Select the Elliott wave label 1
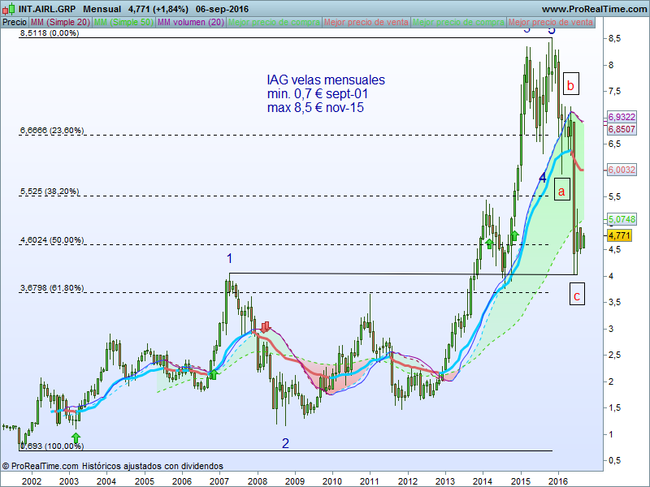The width and height of the screenshot is (650, 487). (x=229, y=258)
